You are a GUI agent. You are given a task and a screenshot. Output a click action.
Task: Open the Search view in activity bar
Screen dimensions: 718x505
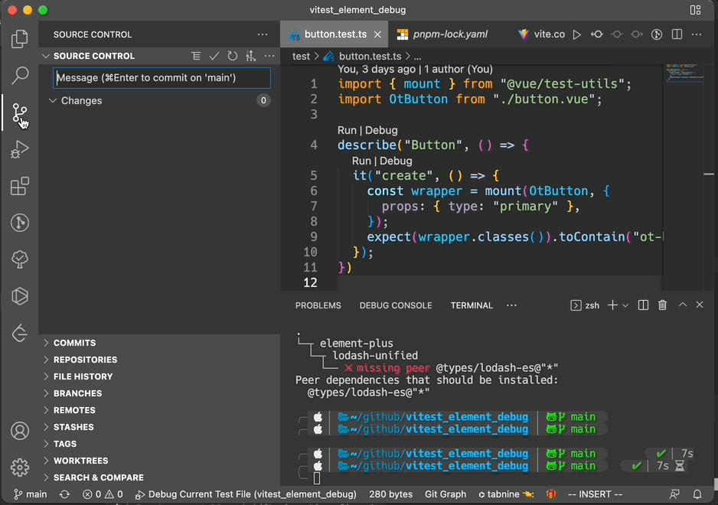coord(20,76)
